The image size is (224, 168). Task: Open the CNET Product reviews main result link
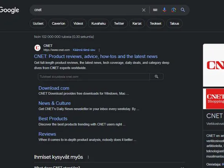[96, 57]
